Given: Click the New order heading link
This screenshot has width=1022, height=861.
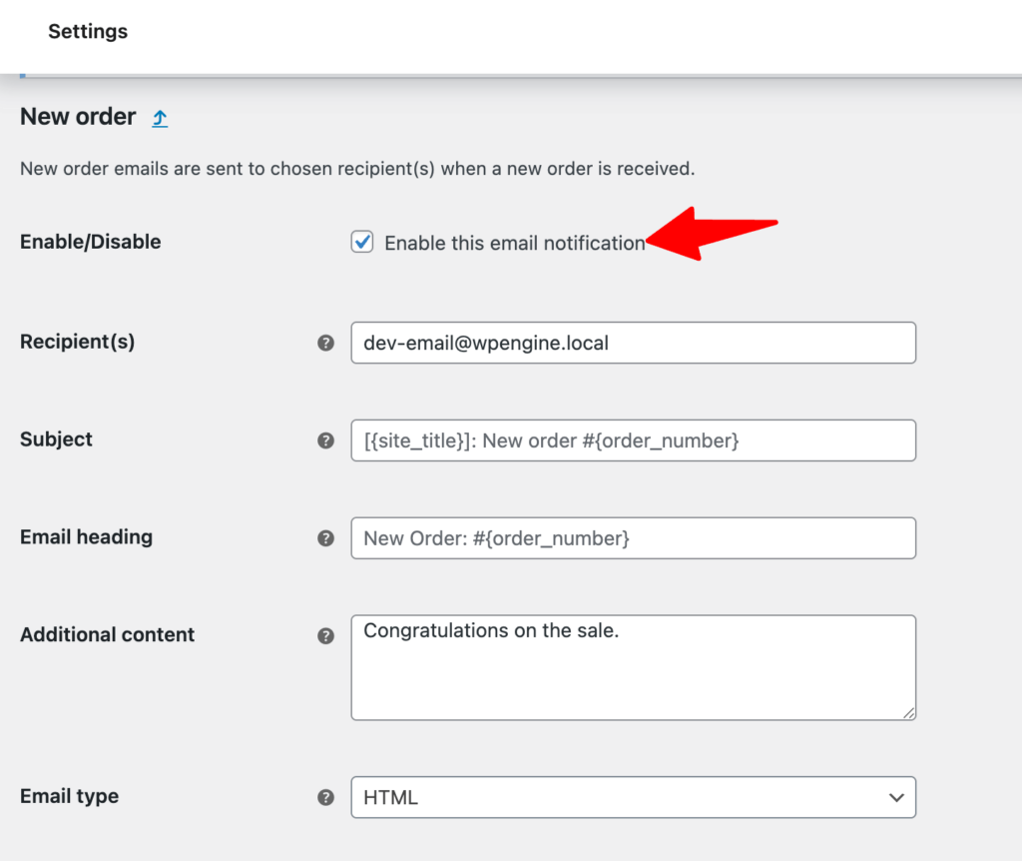Looking at the screenshot, I should pos(78,117).
